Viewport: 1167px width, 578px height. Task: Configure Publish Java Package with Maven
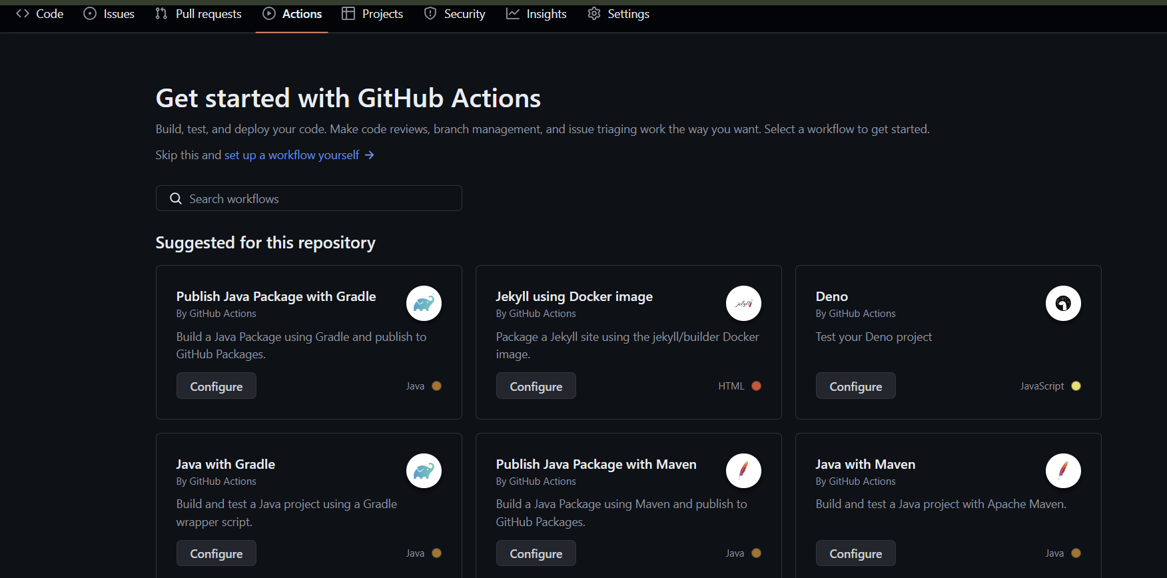[x=536, y=553]
